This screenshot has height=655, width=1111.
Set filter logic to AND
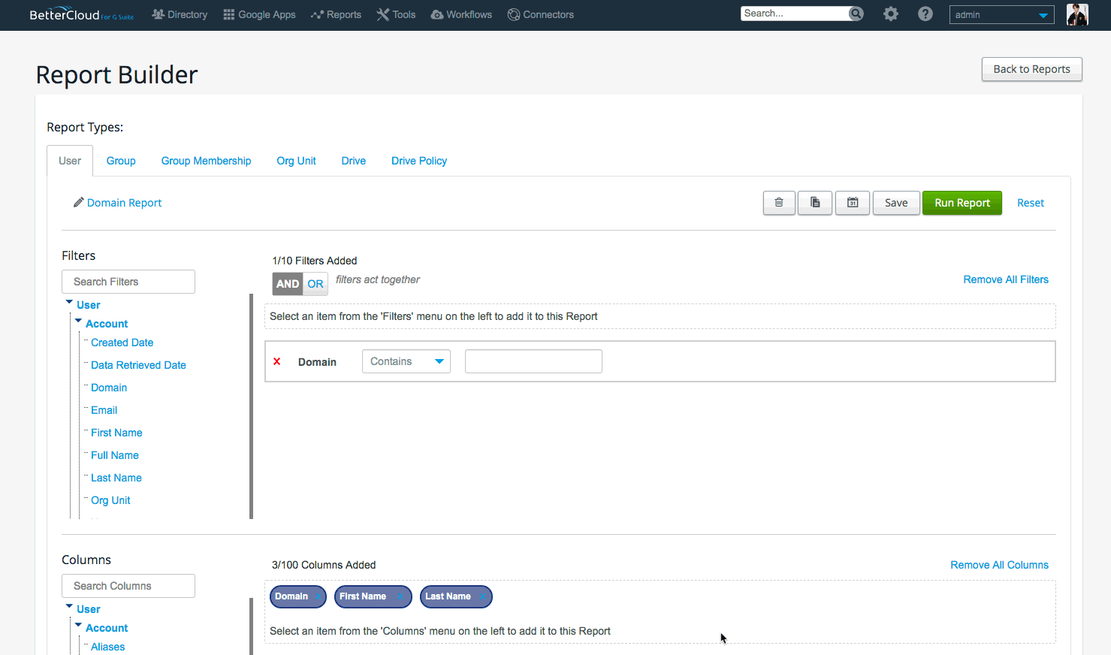[287, 284]
